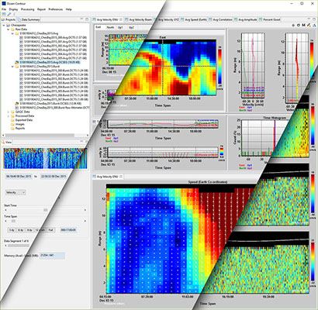This screenshot has width=318, height=310.
Task: Click the start date-time field
Action: [19, 177]
